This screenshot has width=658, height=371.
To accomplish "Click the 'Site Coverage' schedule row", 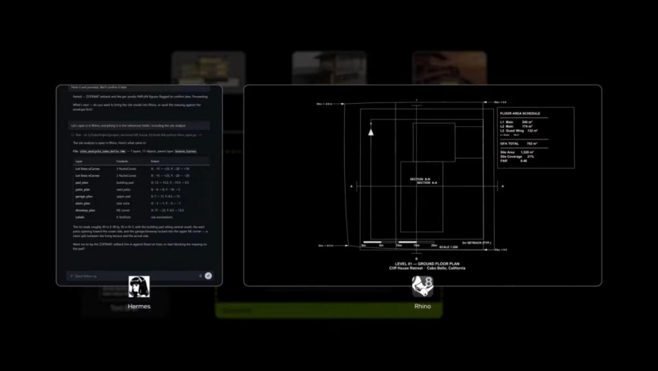I will point(517,156).
